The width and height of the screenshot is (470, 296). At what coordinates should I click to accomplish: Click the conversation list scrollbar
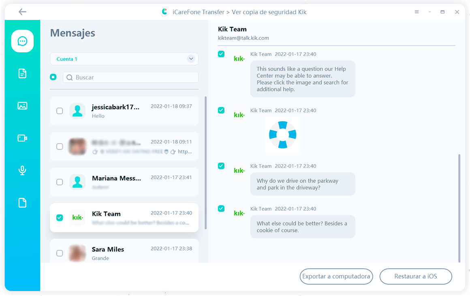coord(206,163)
